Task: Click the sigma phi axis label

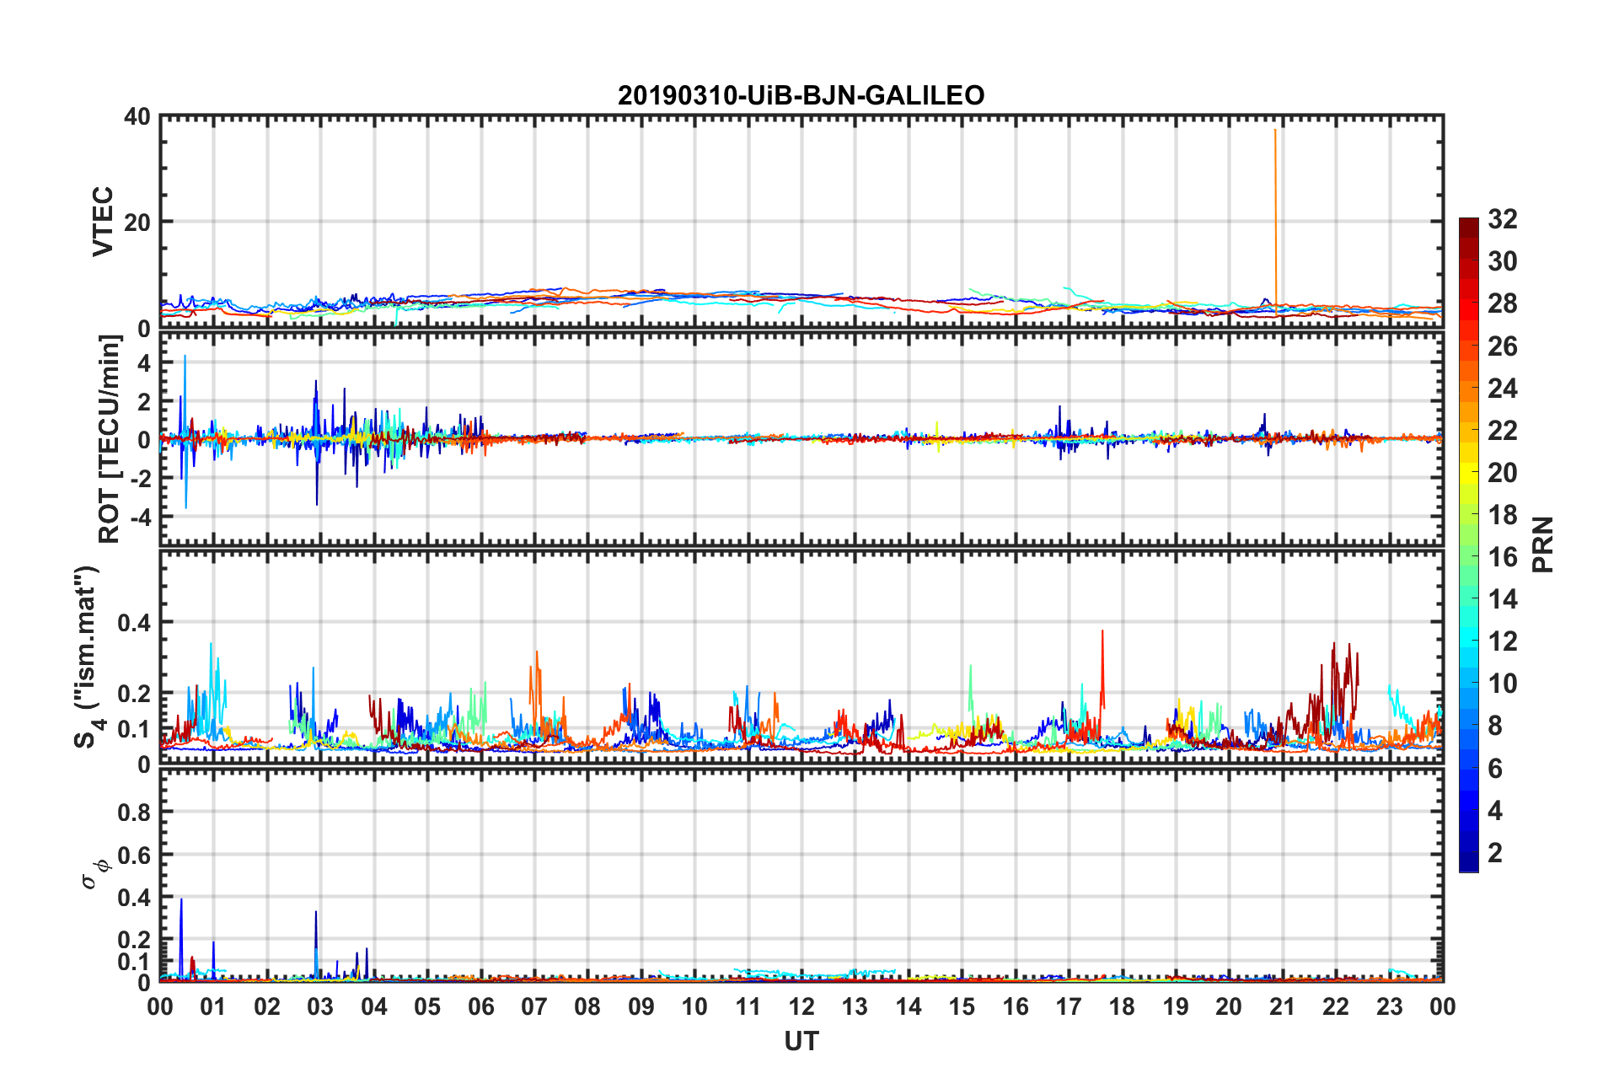Action: pos(94,873)
